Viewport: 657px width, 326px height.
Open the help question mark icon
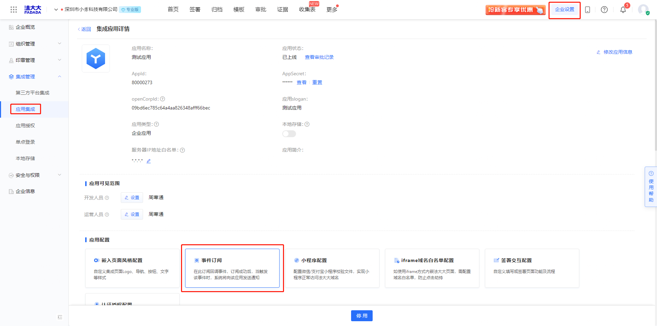(604, 10)
